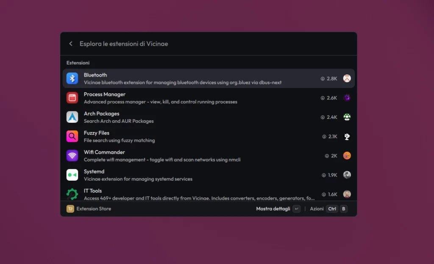Click the Estensioni section header
The image size is (434, 264).
tap(78, 63)
